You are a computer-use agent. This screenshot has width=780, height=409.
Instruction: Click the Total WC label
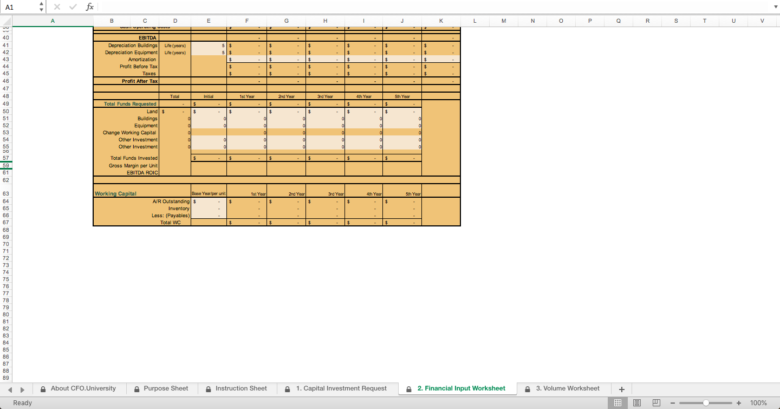point(171,223)
